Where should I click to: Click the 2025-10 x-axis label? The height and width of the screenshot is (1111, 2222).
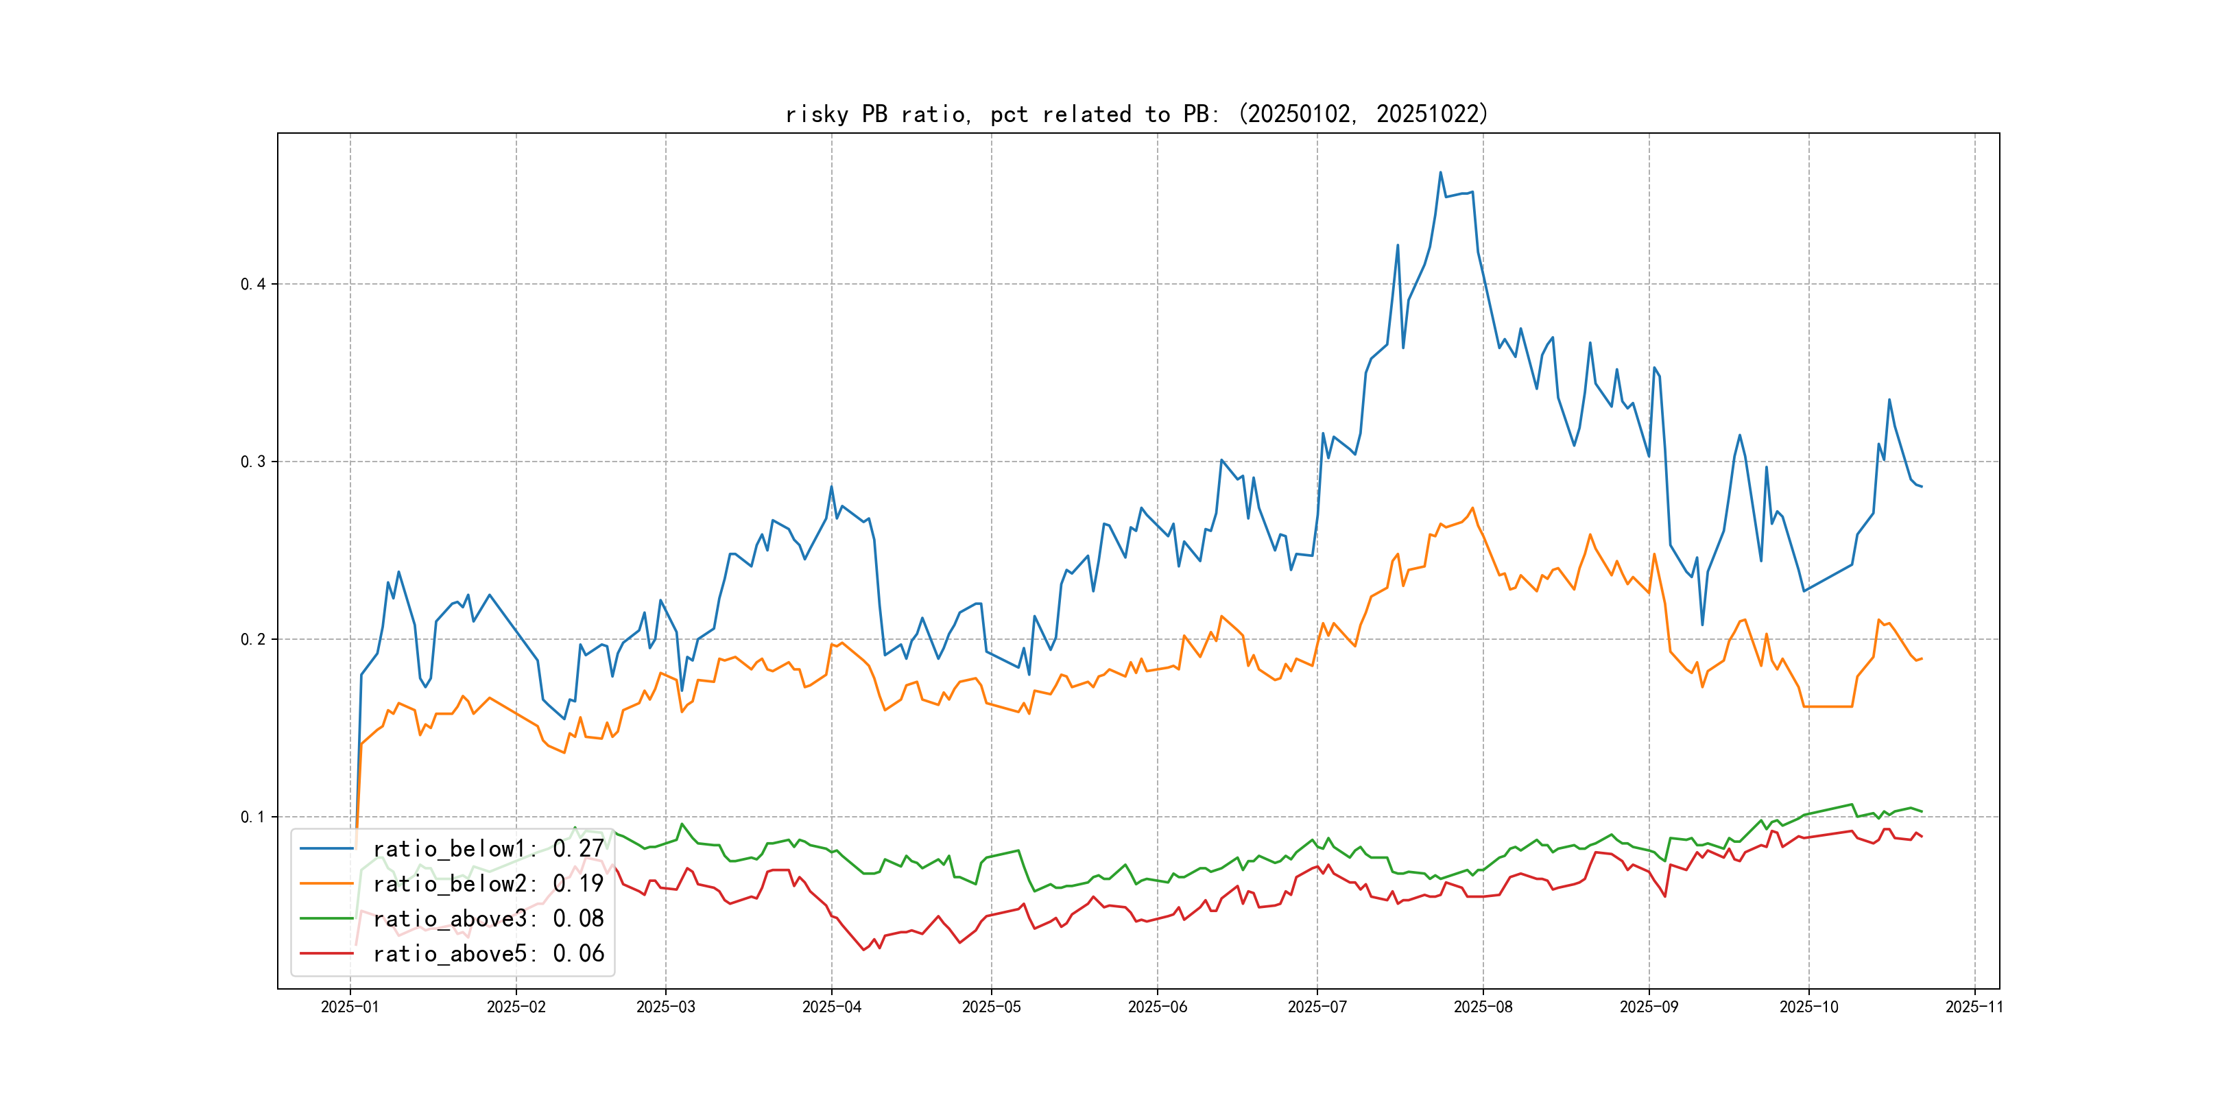tap(1809, 1007)
